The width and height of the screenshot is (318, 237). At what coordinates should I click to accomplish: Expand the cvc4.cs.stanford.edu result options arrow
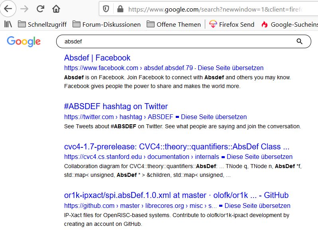coord(223,157)
